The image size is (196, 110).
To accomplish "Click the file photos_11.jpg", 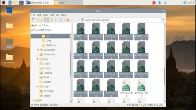I will pos(81,31).
